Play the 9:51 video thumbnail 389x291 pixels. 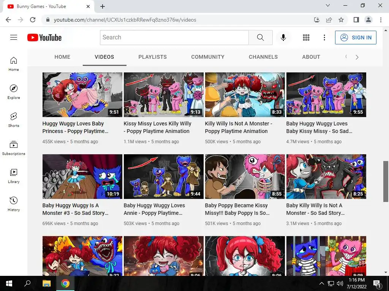point(82,94)
